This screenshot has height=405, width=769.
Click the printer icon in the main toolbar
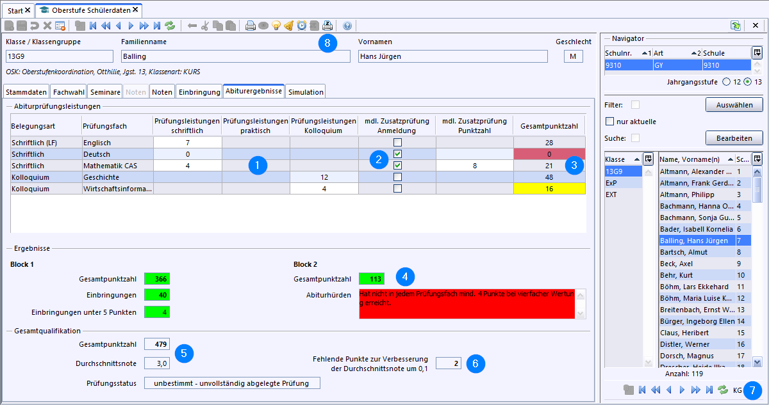[251, 26]
